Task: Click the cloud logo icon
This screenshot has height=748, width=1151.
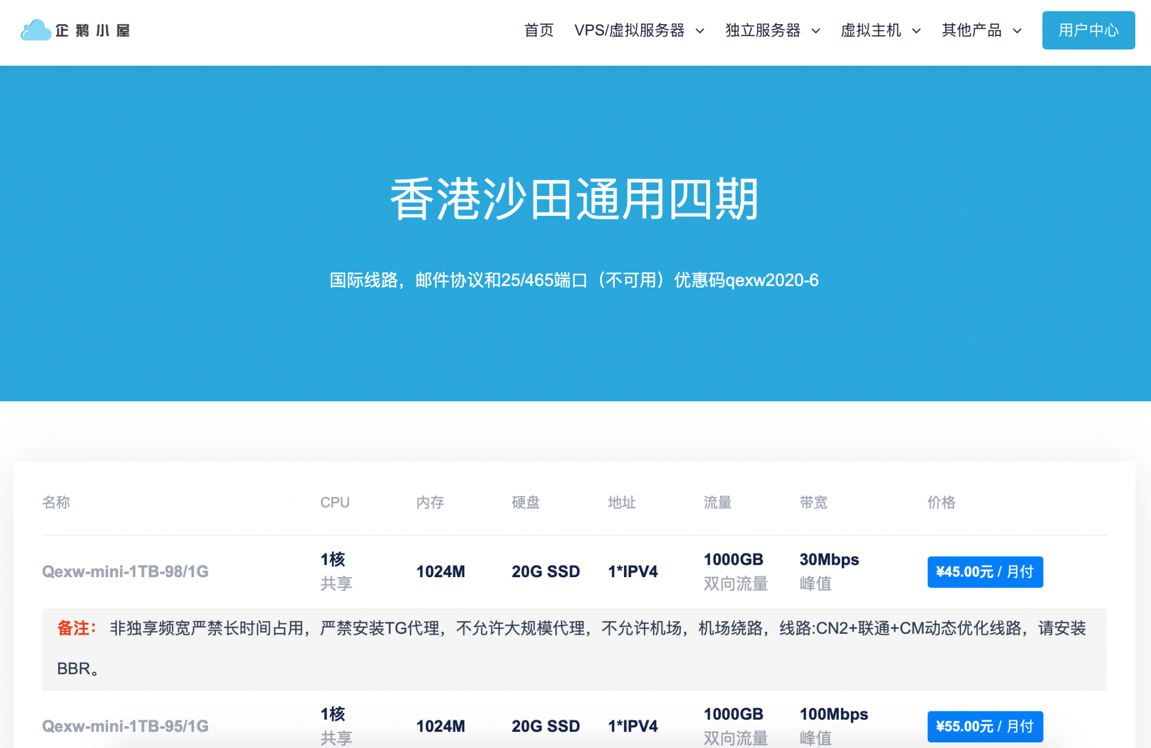Action: (x=35, y=30)
